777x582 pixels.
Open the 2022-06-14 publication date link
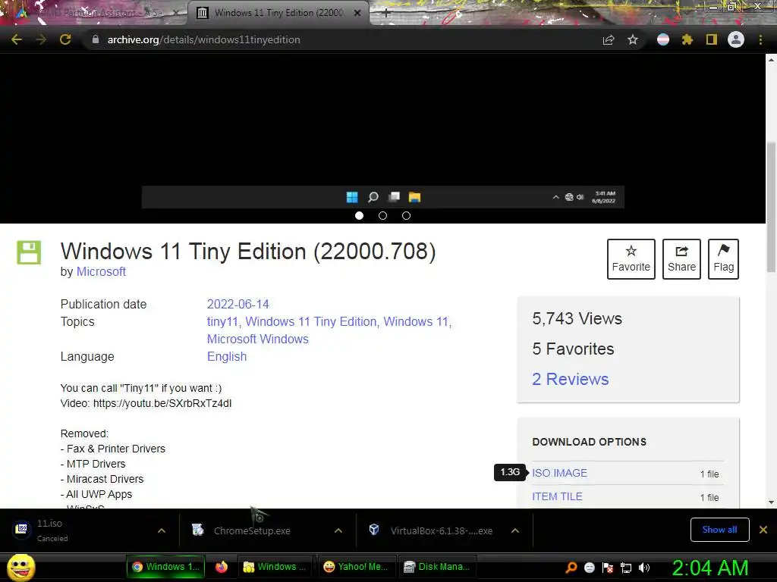pos(238,304)
